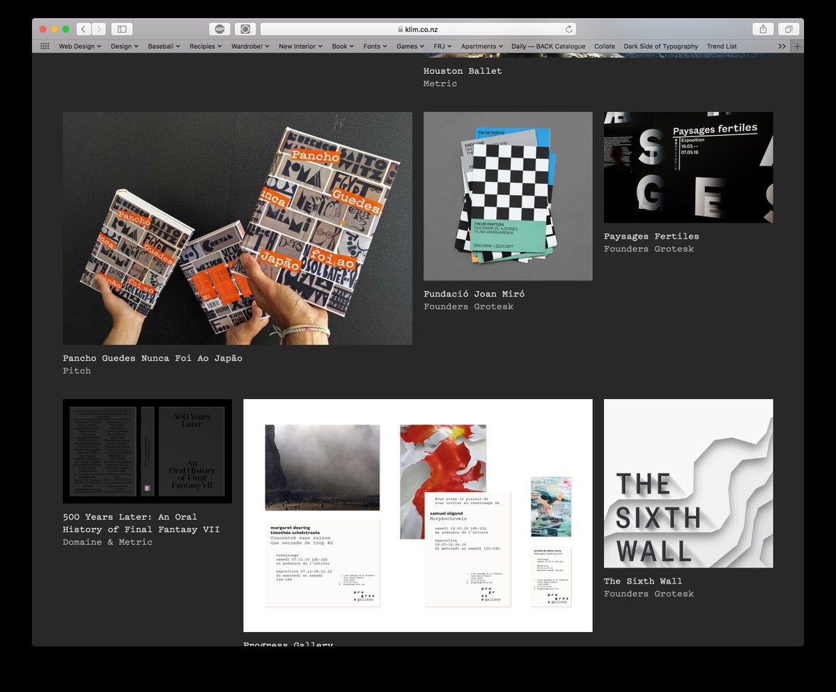Click the Domaine & Metric font label
Screen dimensions: 836x692
(x=107, y=542)
